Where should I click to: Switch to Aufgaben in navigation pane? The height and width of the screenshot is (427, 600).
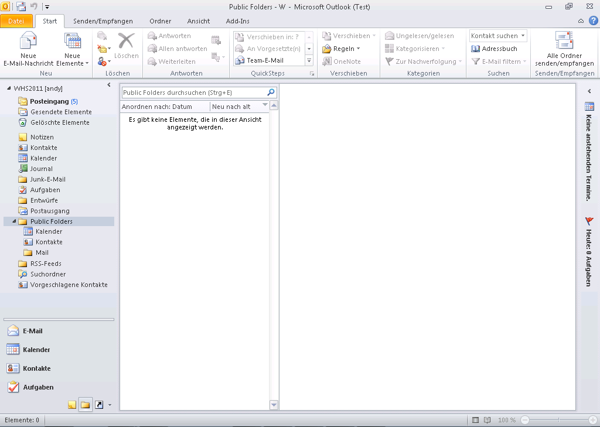pos(37,387)
